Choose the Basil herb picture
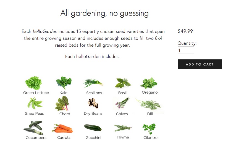 123,83
